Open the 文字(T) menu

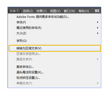[14, 11]
